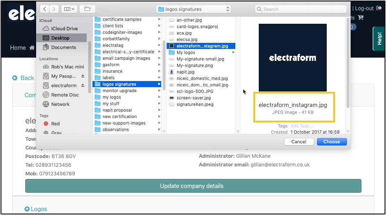Open the new-support-images folder
Screen dimensions: 386x215
click(x=127, y=123)
